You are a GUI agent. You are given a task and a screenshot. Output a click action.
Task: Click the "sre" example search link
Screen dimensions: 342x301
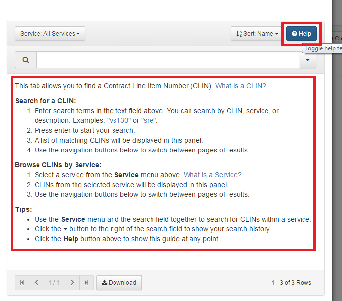point(149,120)
